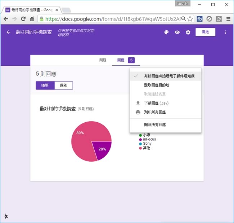Image resolution: width=234 pixels, height=223 pixels.
Task: Open Chrome's hamburger menu
Action: (228, 19)
